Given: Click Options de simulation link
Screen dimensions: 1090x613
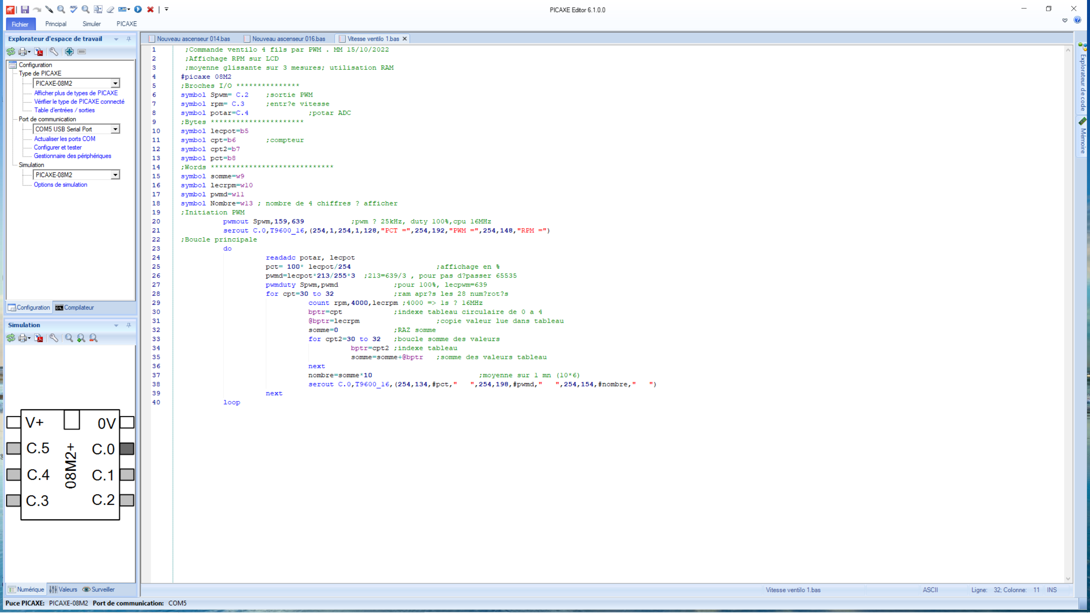Looking at the screenshot, I should click(60, 185).
